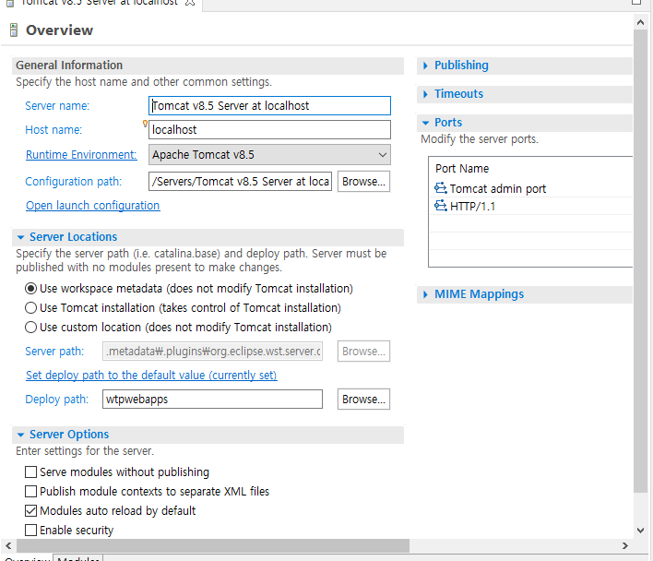This screenshot has height=561, width=653.
Task: Click the vertical scrollbar down arrow
Action: [x=640, y=531]
